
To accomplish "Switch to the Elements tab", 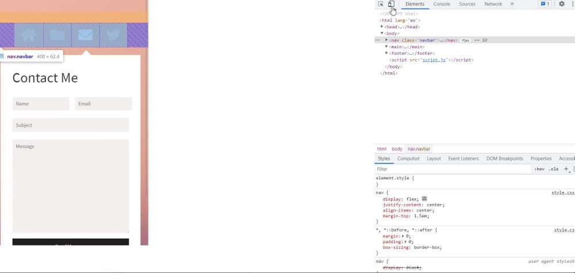I will coord(415,4).
